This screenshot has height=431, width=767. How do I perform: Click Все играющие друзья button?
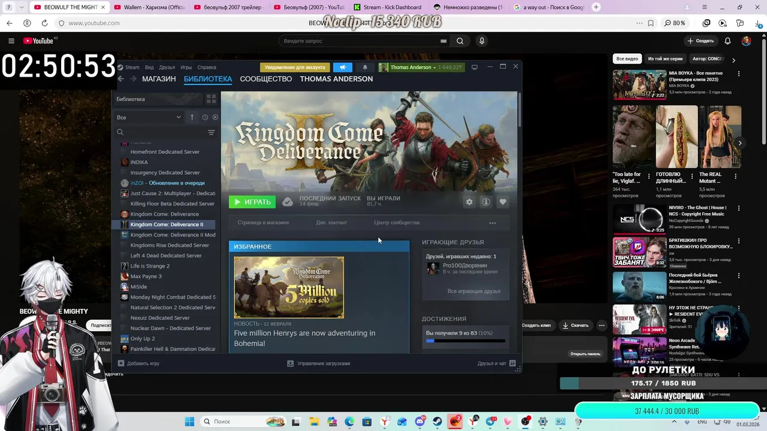[x=474, y=291]
